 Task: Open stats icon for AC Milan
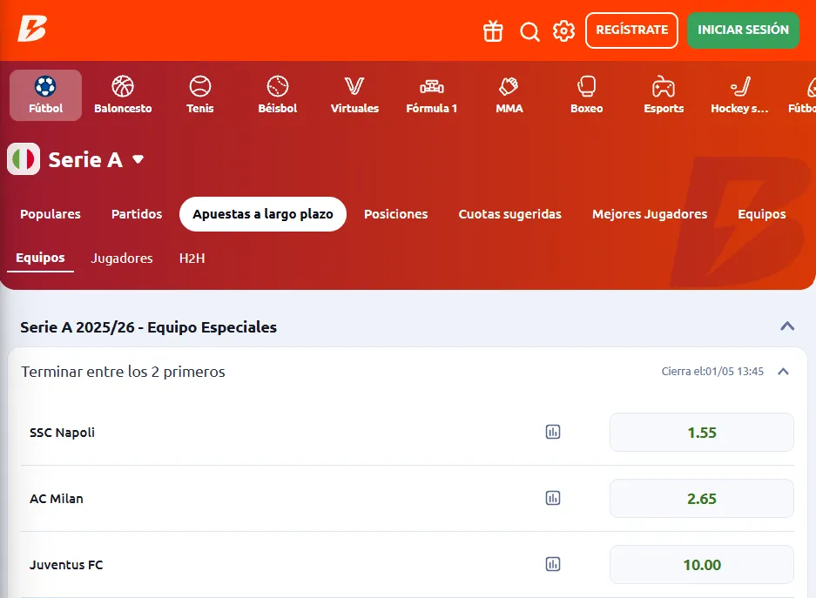click(x=553, y=498)
